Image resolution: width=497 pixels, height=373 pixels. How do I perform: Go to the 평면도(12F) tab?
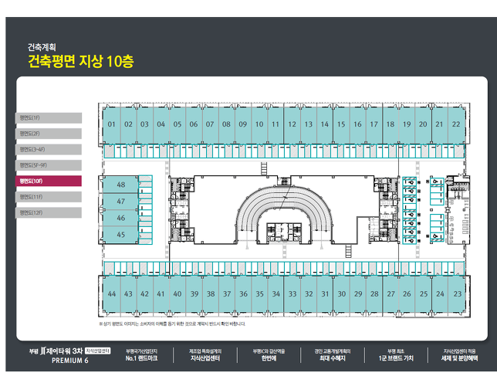[x=49, y=212]
